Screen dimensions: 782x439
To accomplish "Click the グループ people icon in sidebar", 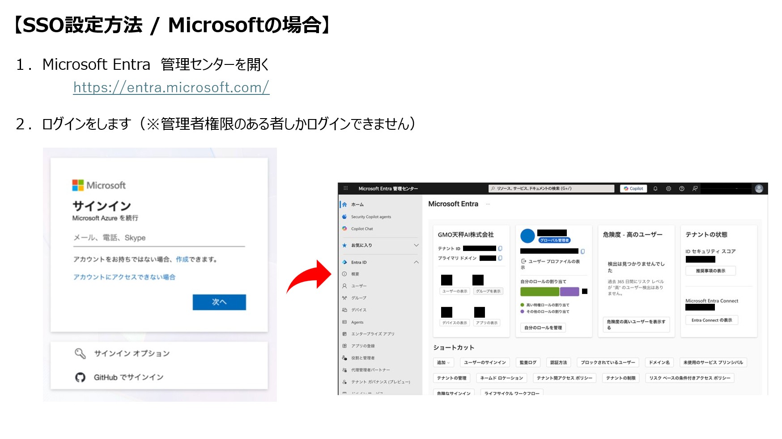I will coord(344,298).
